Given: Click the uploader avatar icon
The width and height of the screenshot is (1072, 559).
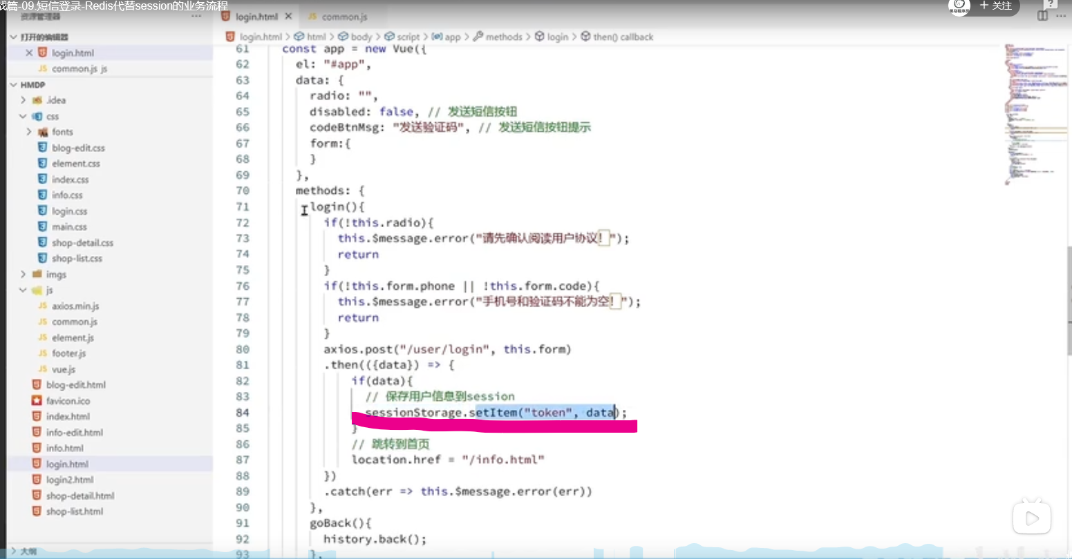Looking at the screenshot, I should click(959, 7).
